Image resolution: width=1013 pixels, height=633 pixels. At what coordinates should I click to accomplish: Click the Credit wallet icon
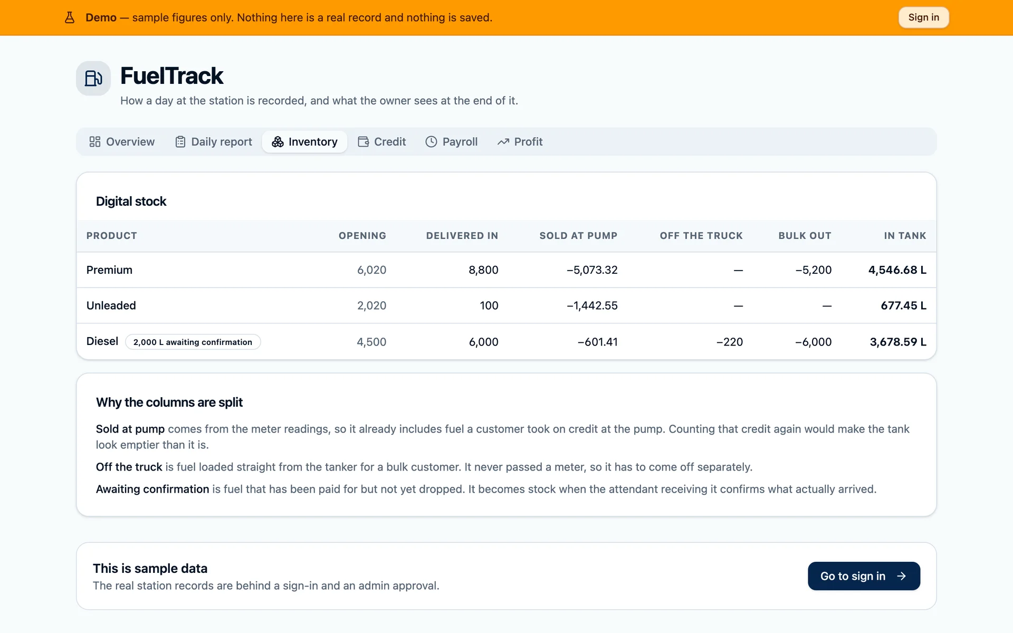[364, 142]
